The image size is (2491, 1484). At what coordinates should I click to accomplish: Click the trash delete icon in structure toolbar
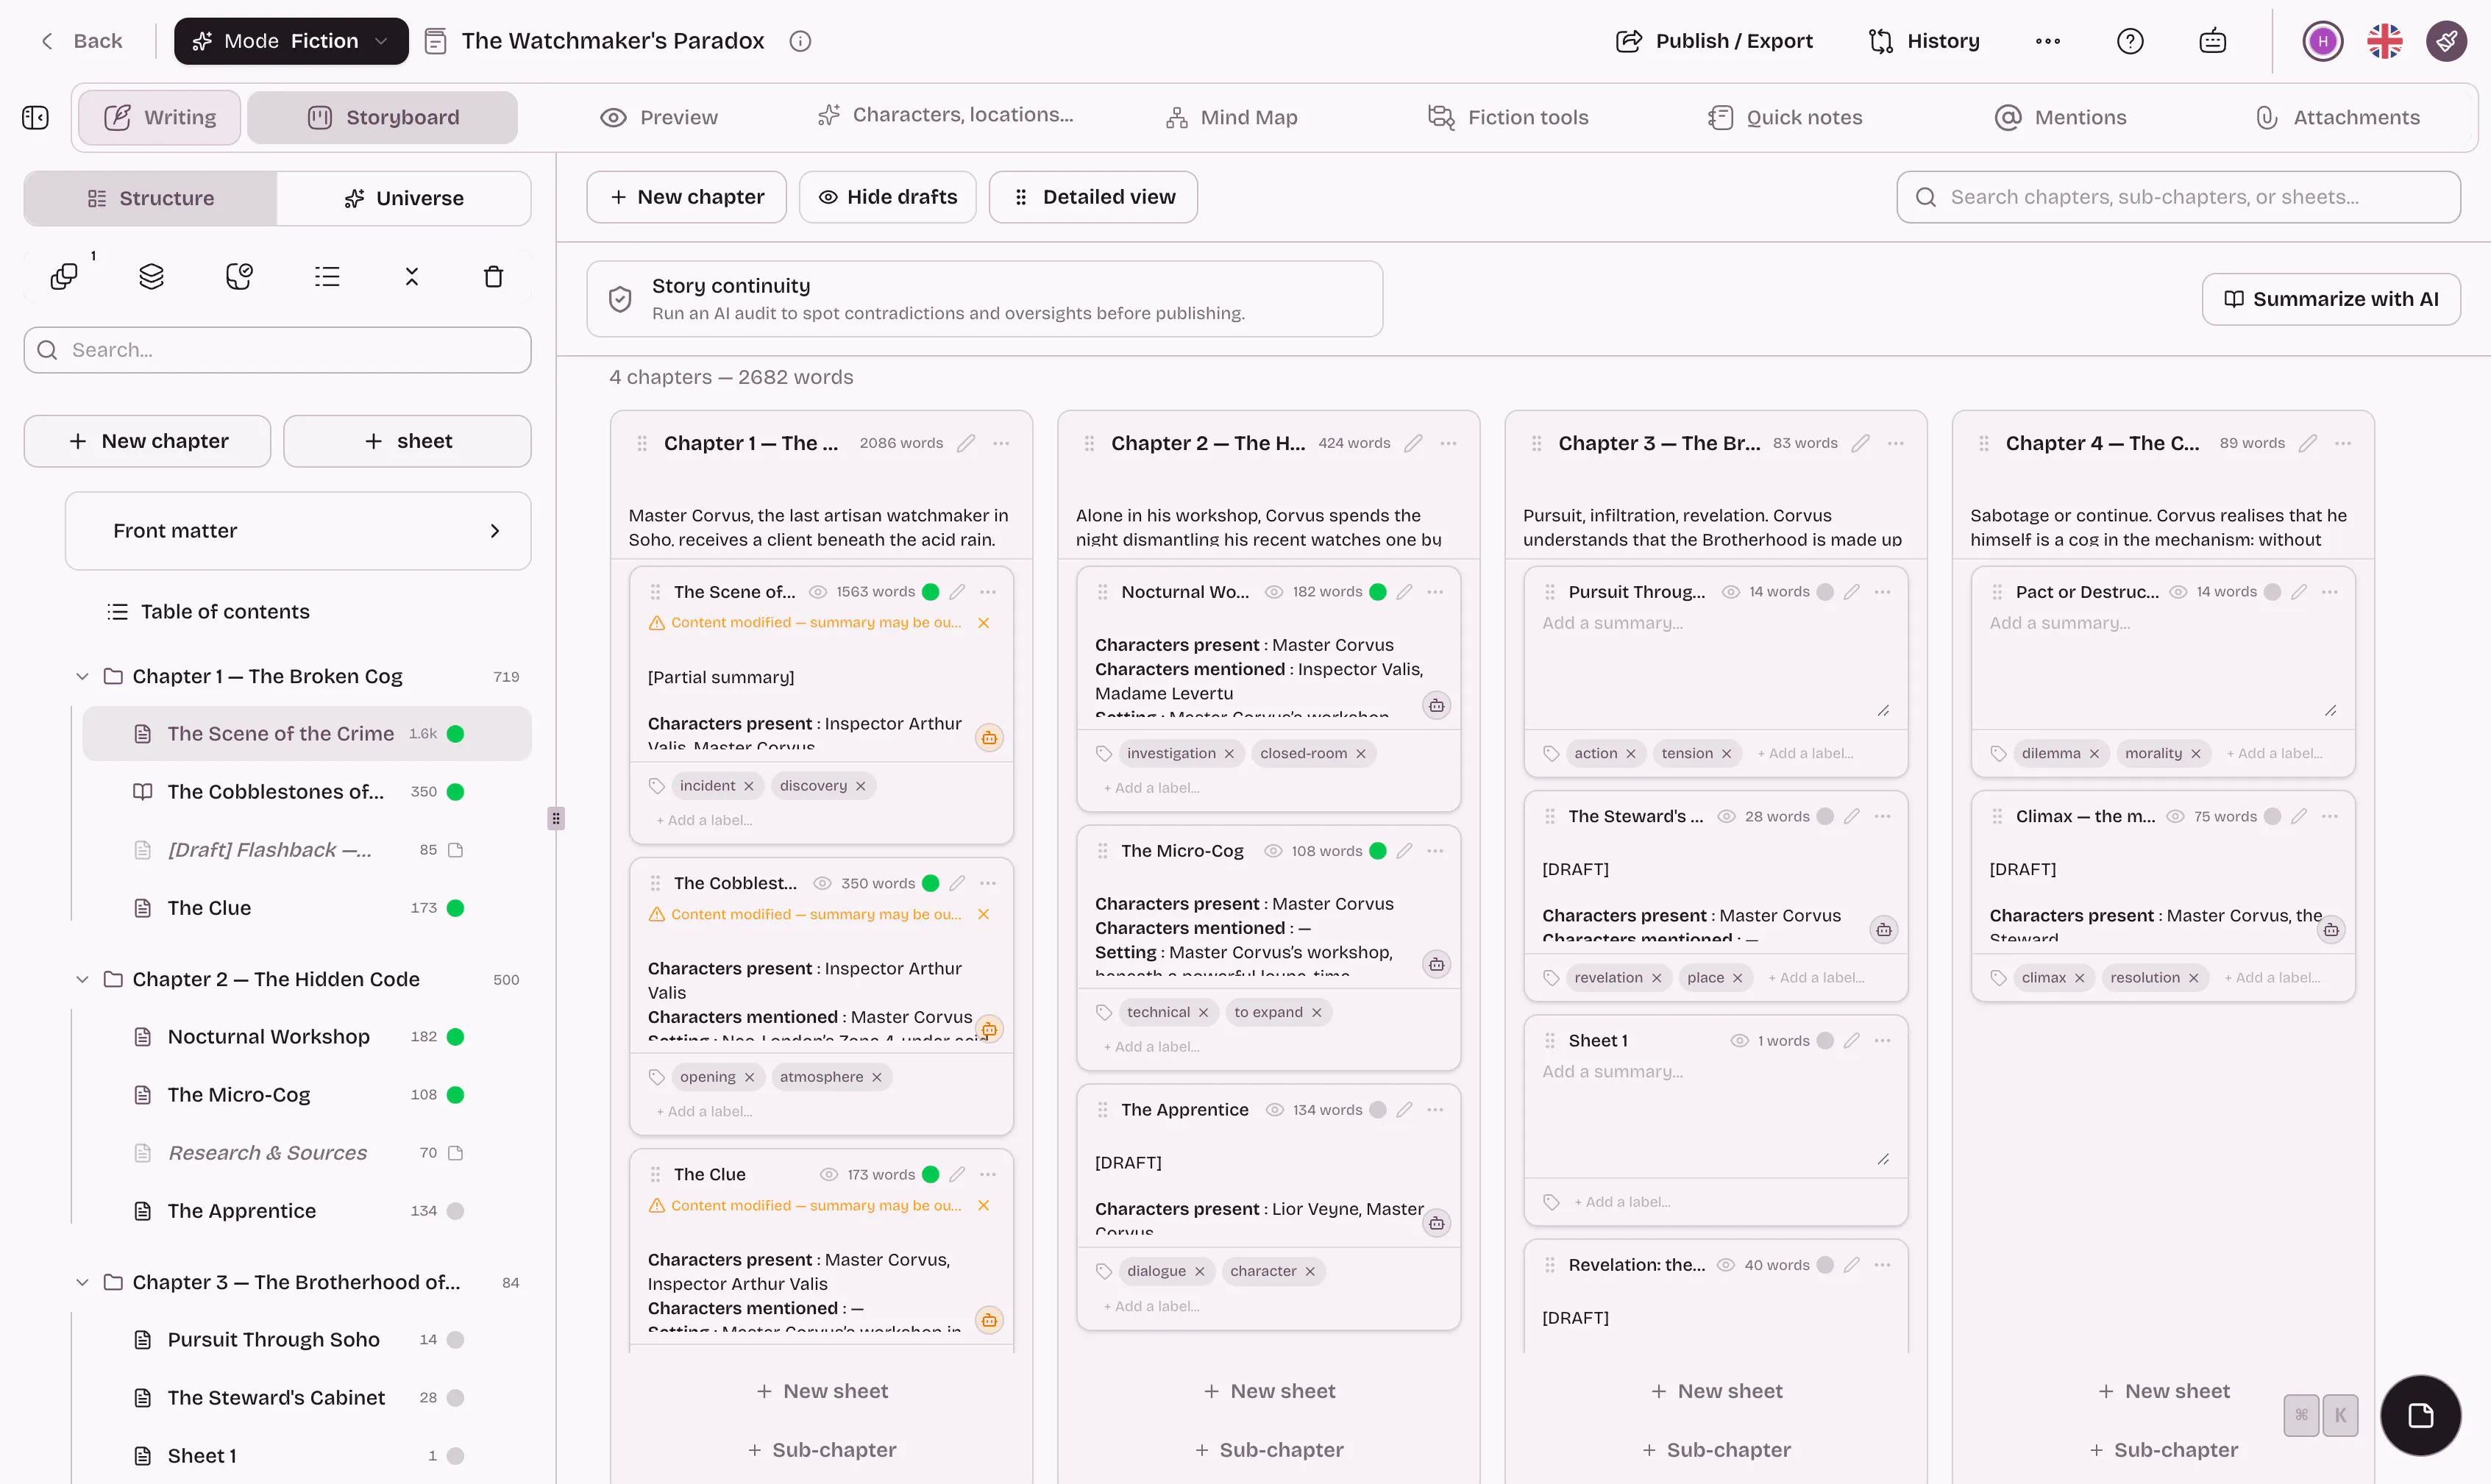click(493, 277)
